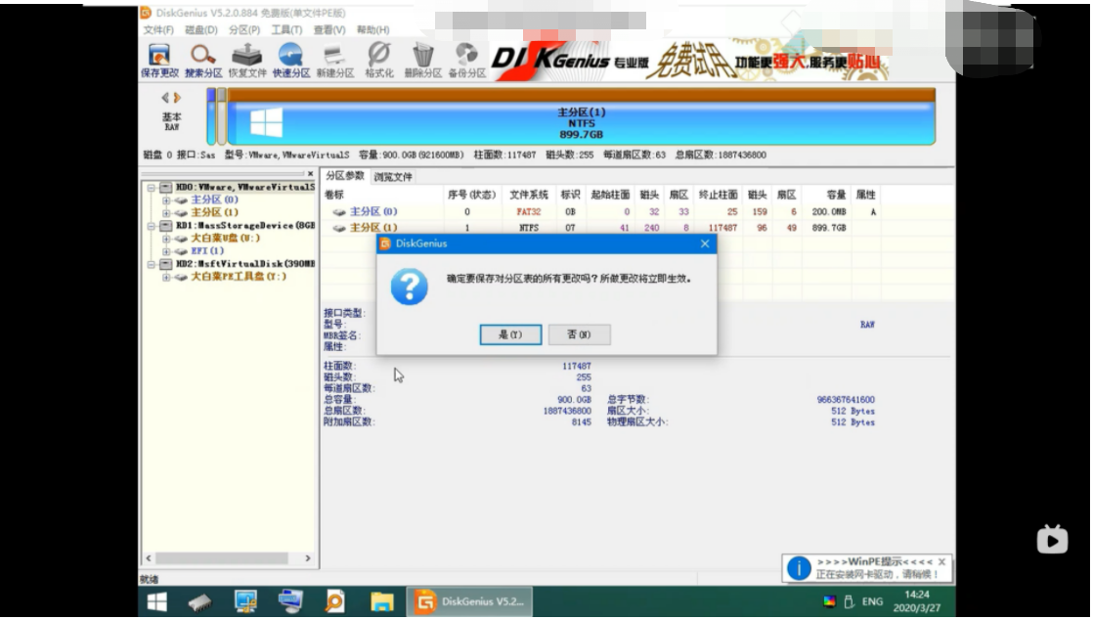Click the disk tree horizontal scrollbar thumb

click(222, 558)
